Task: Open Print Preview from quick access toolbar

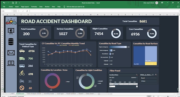Action: coord(13,3)
